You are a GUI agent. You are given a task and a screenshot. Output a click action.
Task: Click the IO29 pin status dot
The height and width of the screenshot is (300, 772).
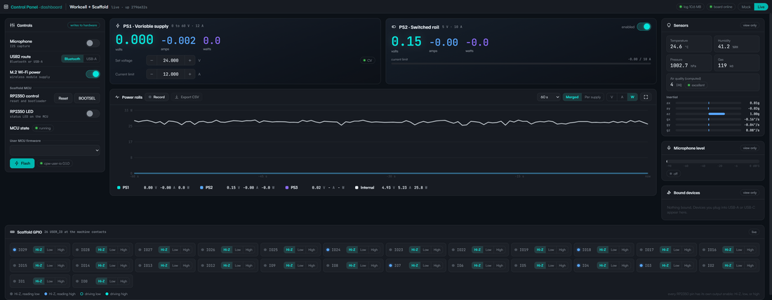pyautogui.click(x=14, y=250)
